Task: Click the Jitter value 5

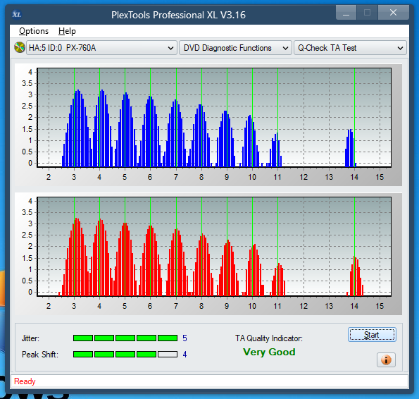Action: click(x=185, y=338)
